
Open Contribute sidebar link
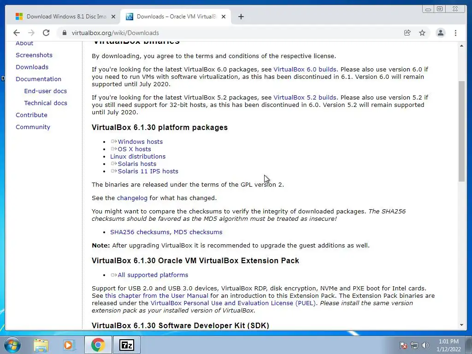pyautogui.click(x=32, y=115)
